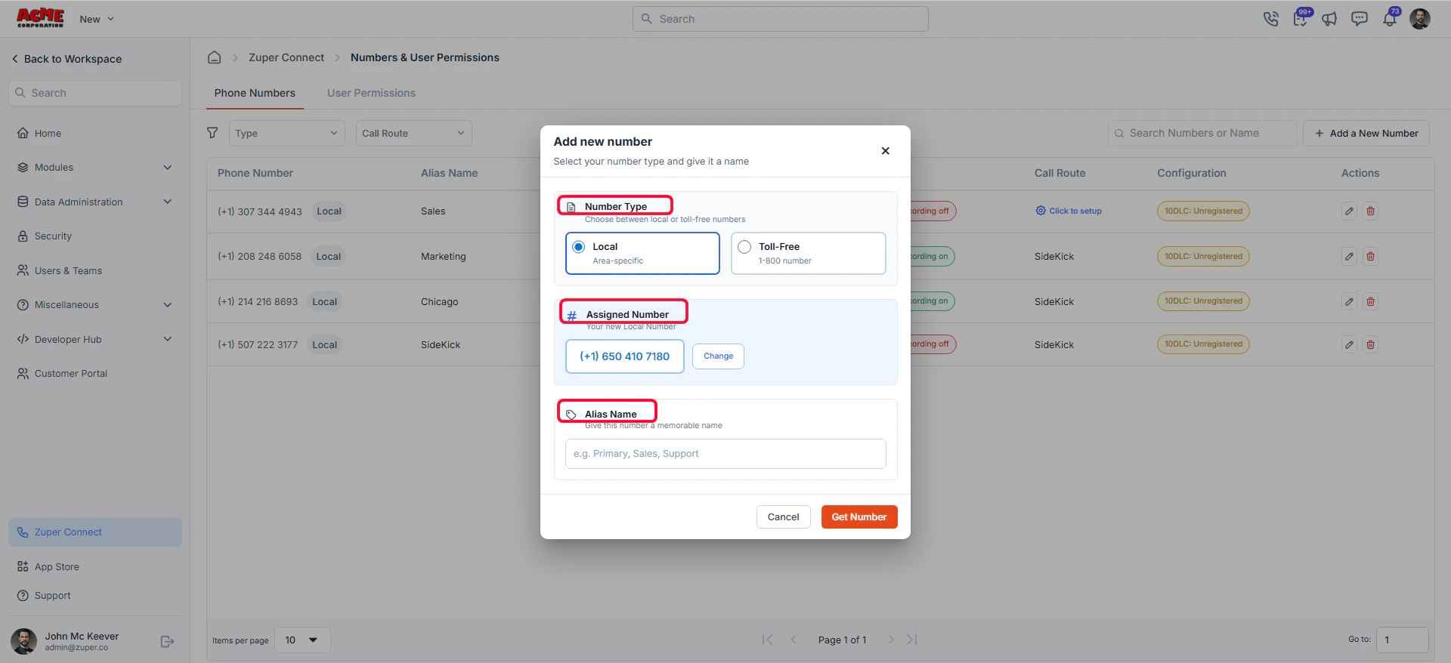Open the announcements megaphone icon
This screenshot has height=663, width=1451.
click(1329, 19)
